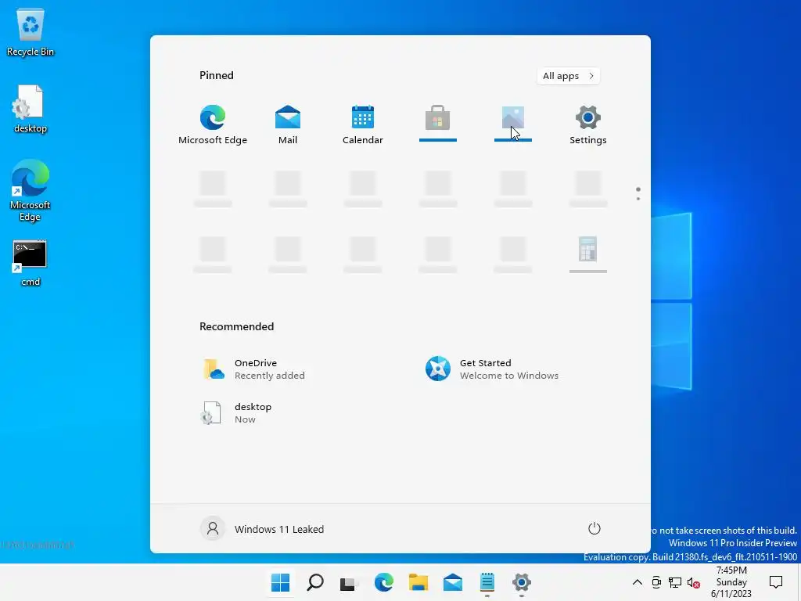This screenshot has width=801, height=601.
Task: Click the Start button on taskbar
Action: pos(280,582)
